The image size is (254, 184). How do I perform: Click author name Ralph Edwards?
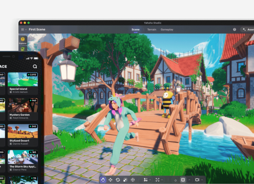[20, 118]
